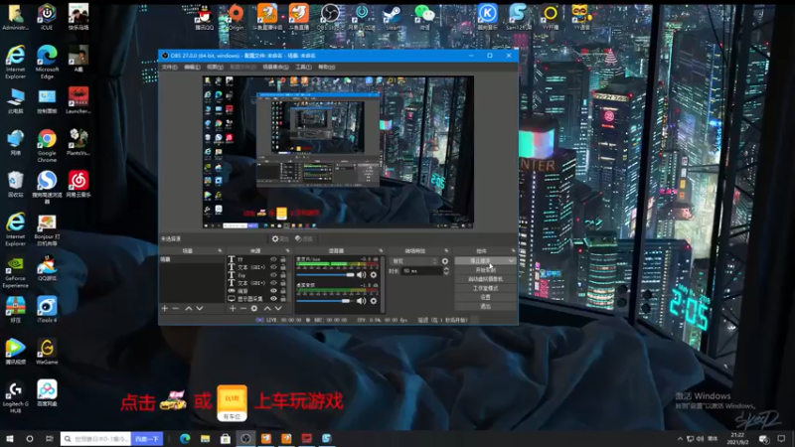Toggle lock on topmost text source
The height and width of the screenshot is (447, 795).
point(283,259)
